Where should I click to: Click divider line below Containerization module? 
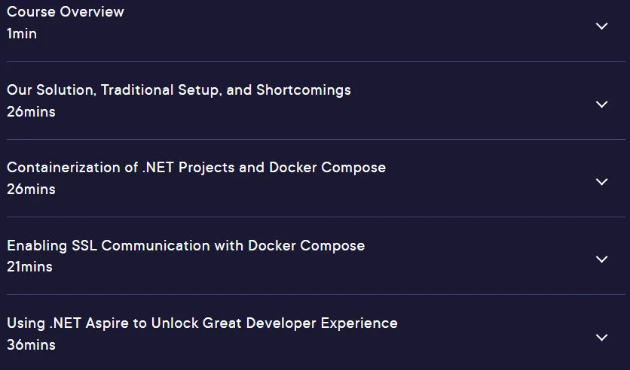pos(316,217)
